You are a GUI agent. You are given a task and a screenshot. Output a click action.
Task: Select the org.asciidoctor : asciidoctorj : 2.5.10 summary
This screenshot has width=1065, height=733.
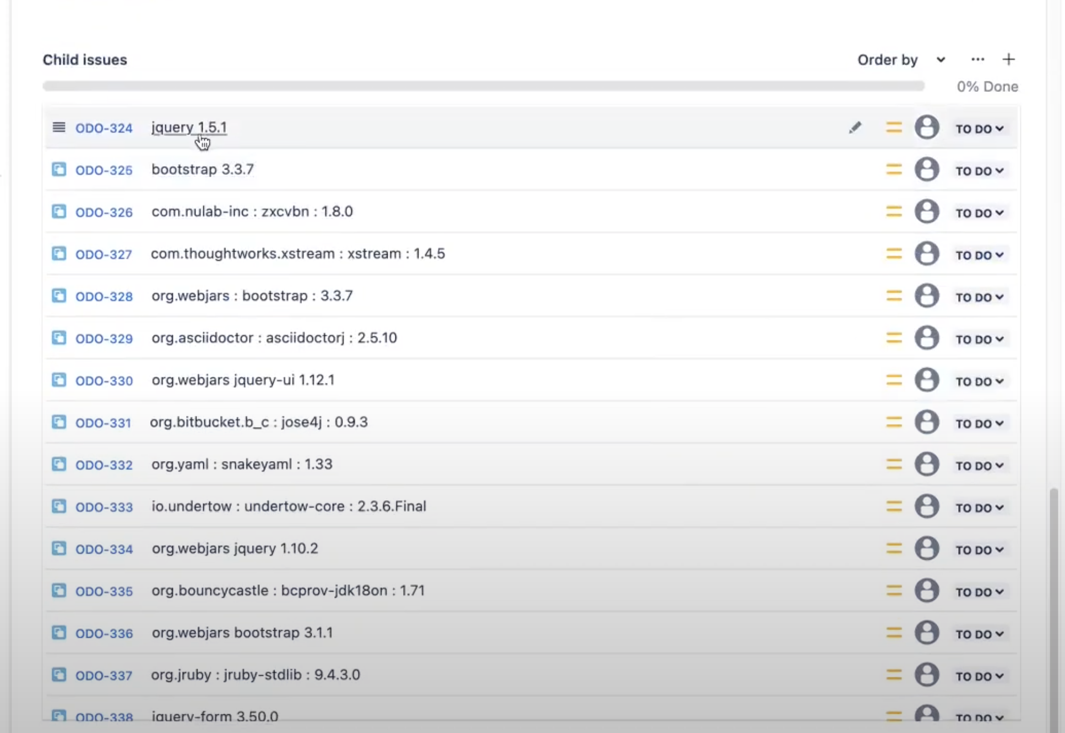[x=274, y=338]
